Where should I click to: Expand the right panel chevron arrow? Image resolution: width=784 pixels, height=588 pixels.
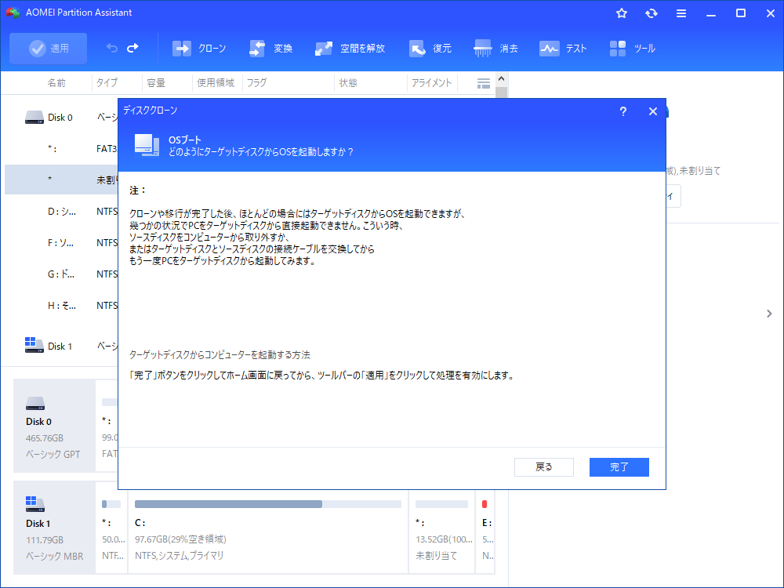(769, 314)
